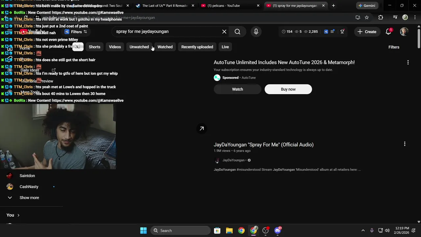Screen dimensions: 421x237
Task: Open the Chrome three-dot menu
Action: (414, 17)
